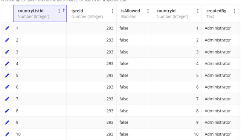Open tyreId column options menu
The height and width of the screenshot is (140, 241).
click(x=113, y=11)
